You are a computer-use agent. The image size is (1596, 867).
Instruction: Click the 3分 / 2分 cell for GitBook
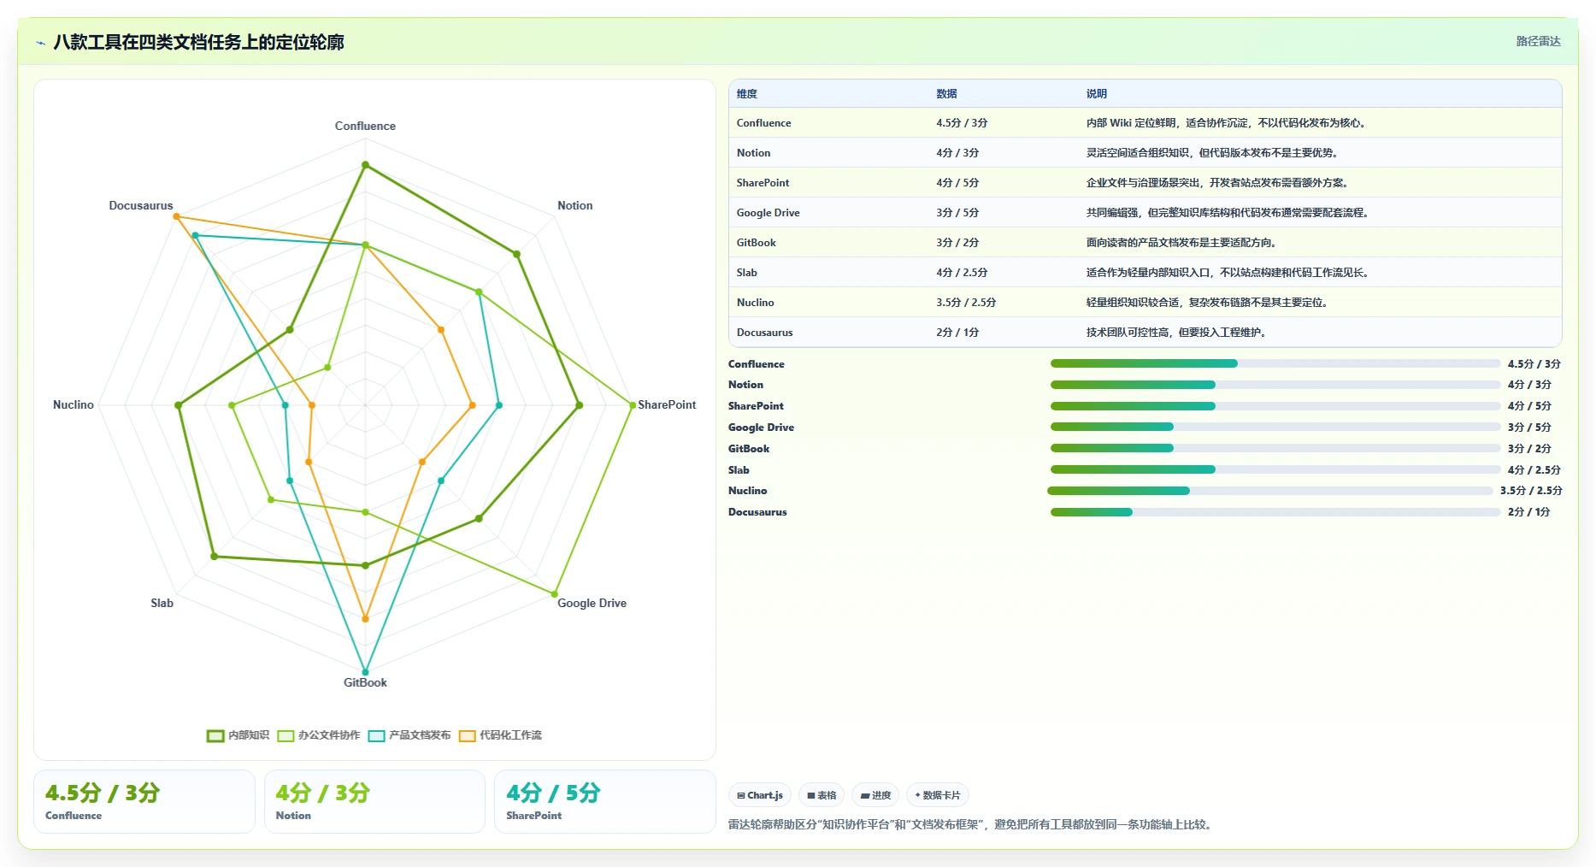tap(957, 243)
